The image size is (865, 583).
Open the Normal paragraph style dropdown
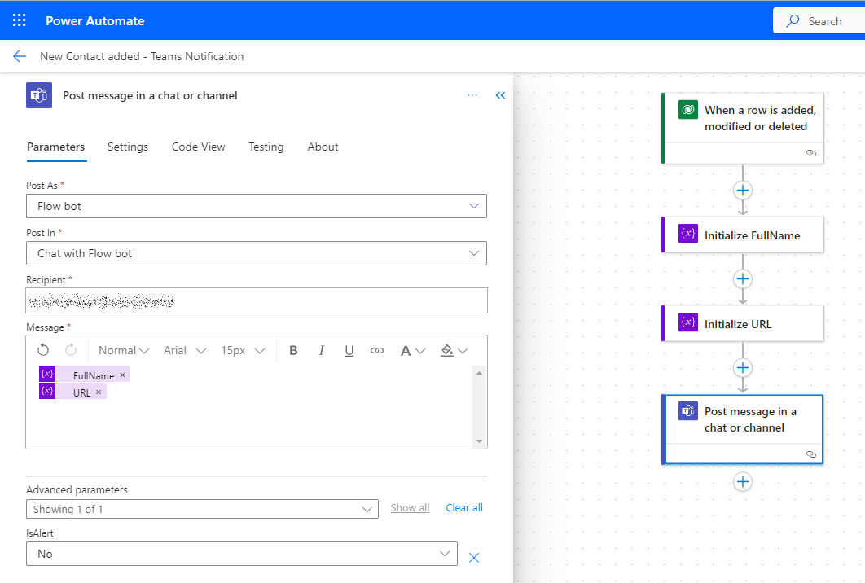(124, 351)
